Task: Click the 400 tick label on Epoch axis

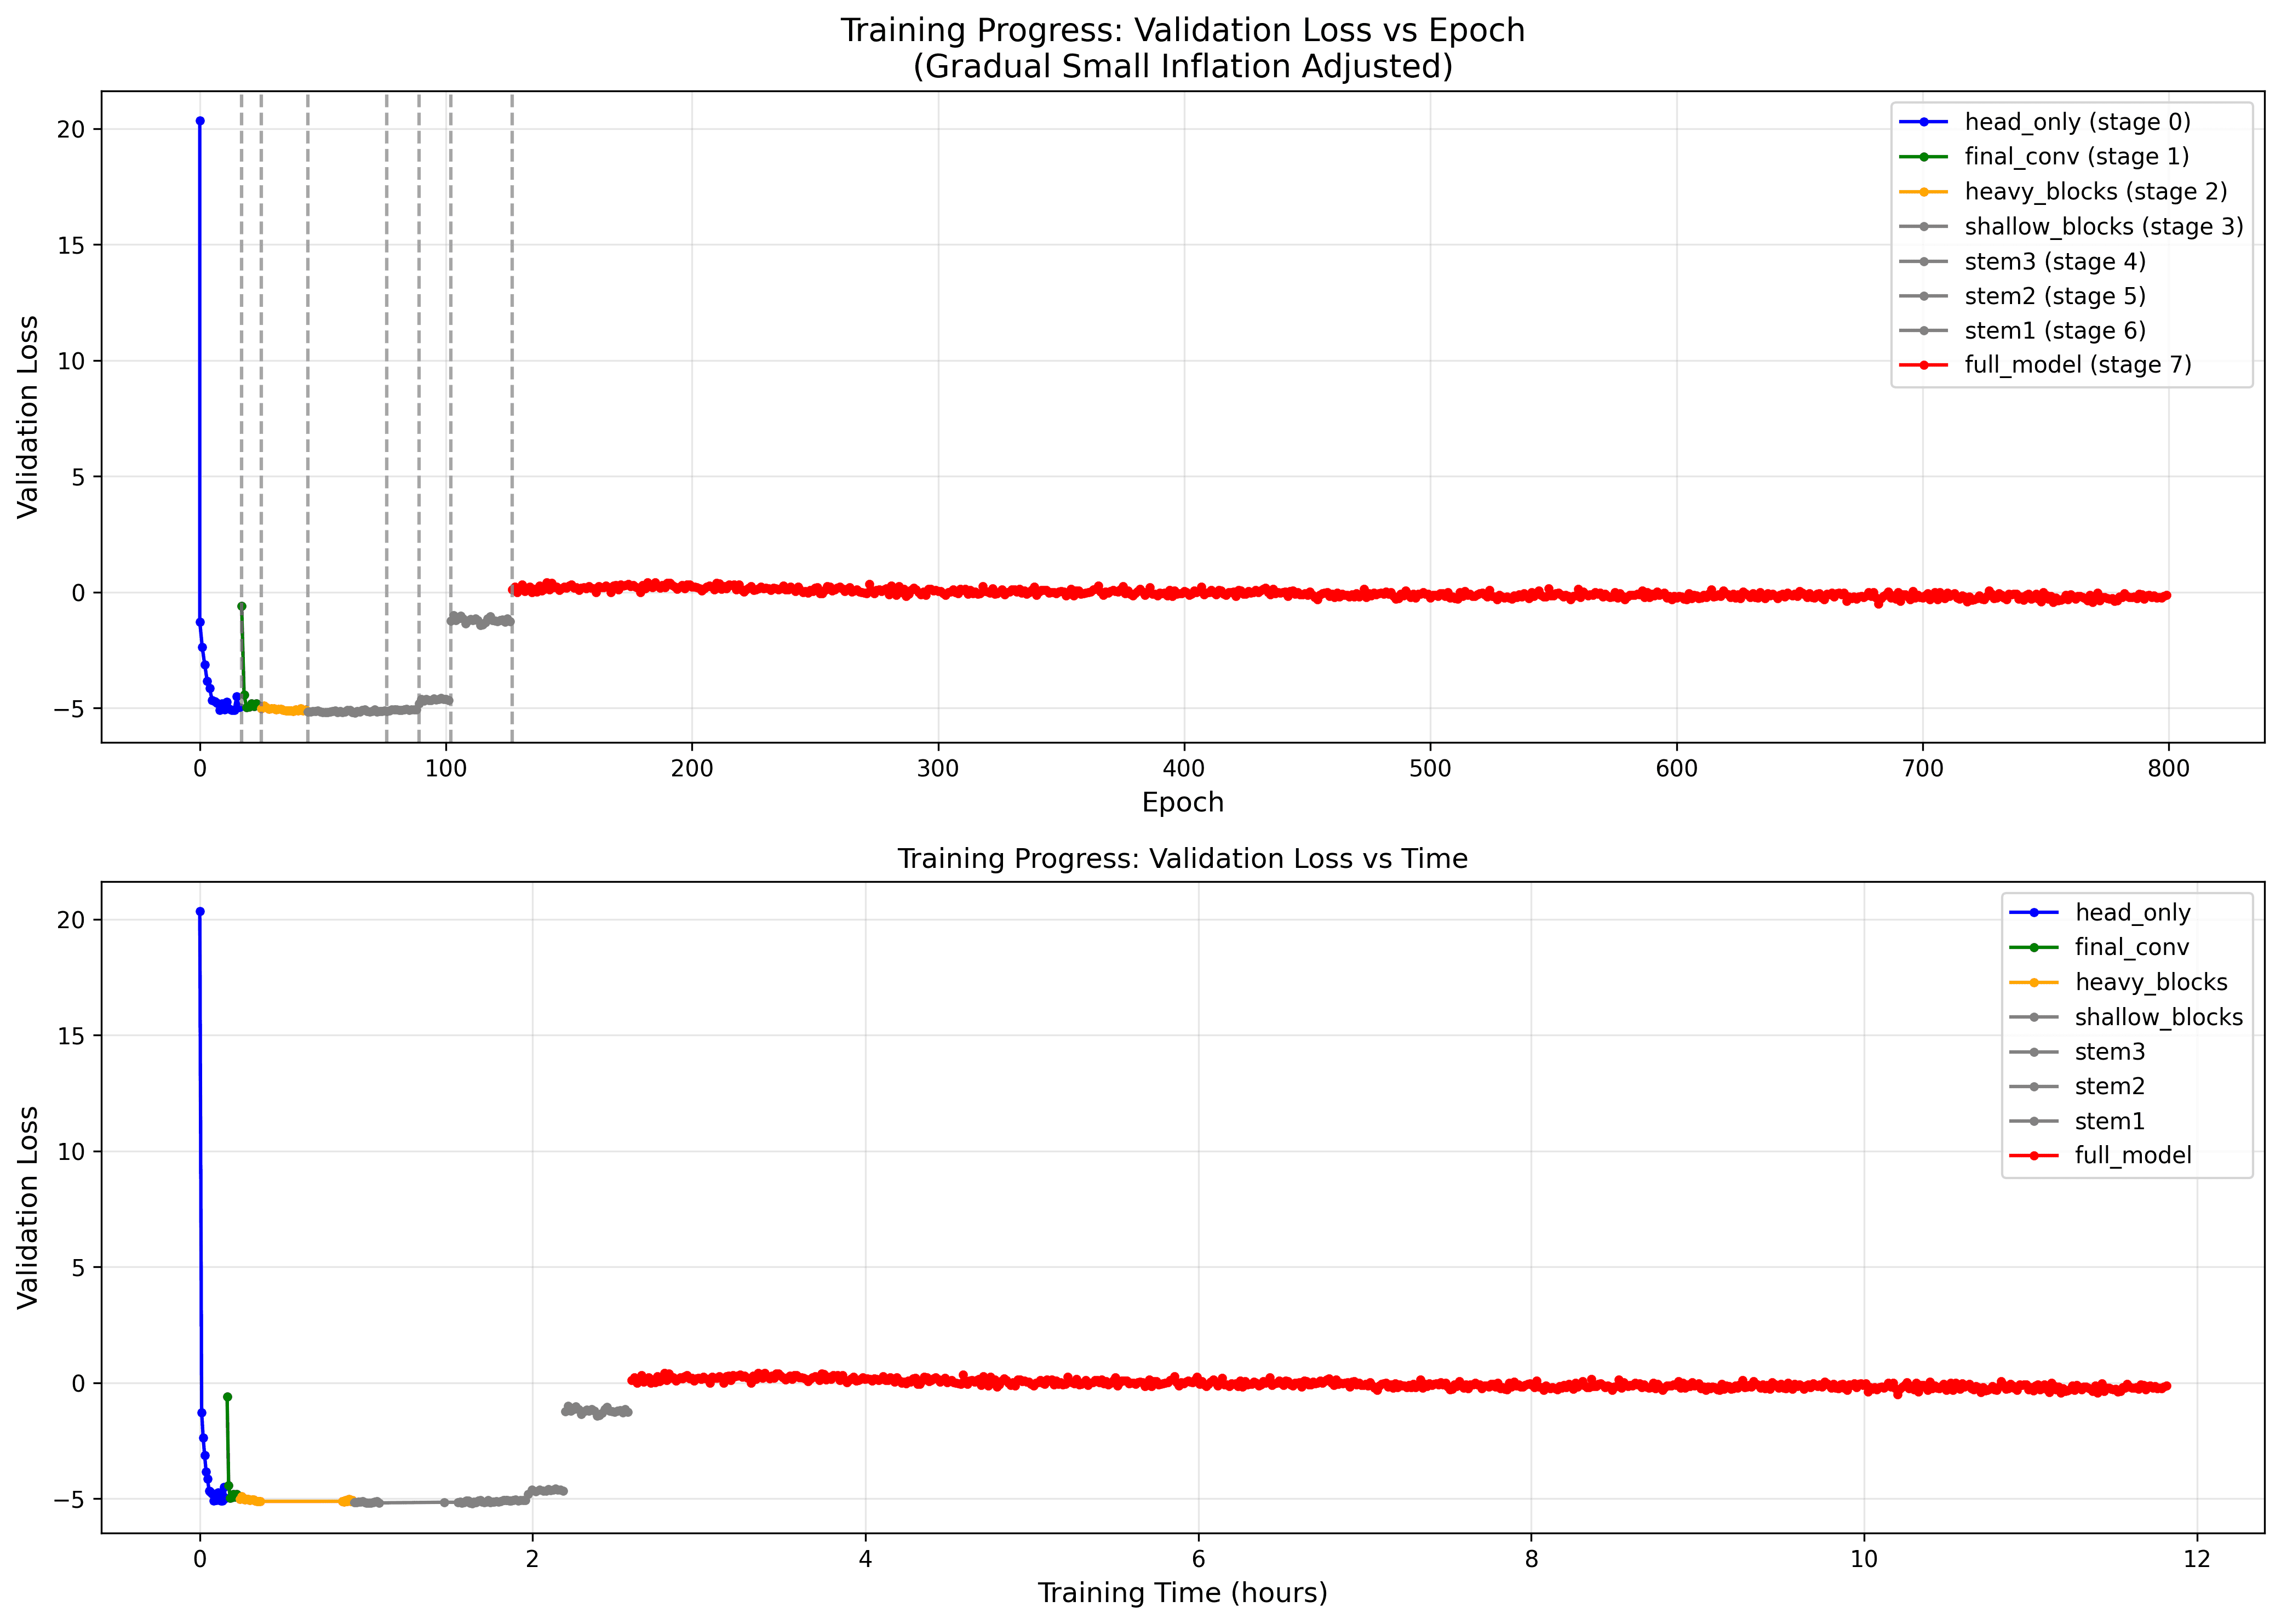Action: pos(1184,769)
